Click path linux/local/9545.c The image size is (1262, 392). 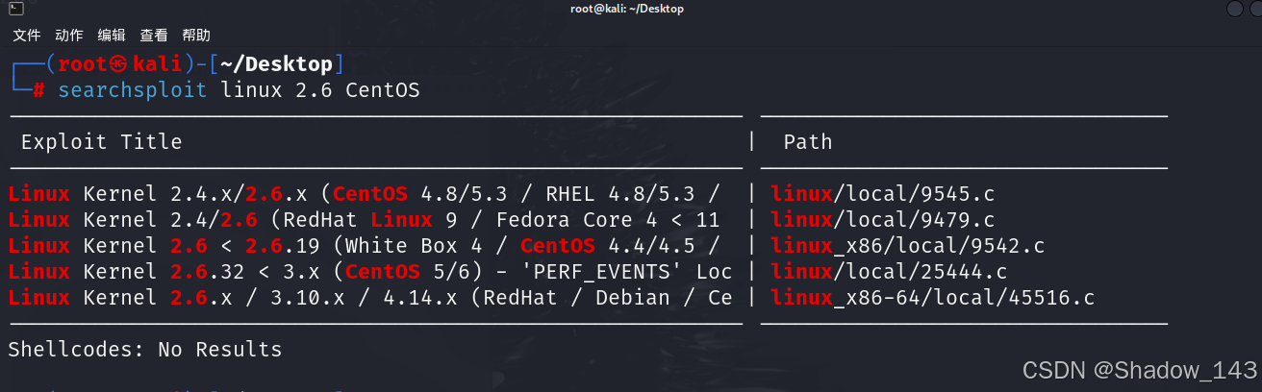point(883,194)
